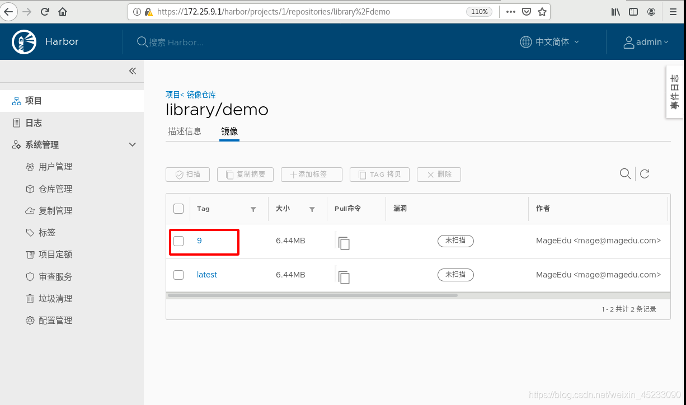
Task: Click the 扫描 scan button
Action: coord(187,175)
